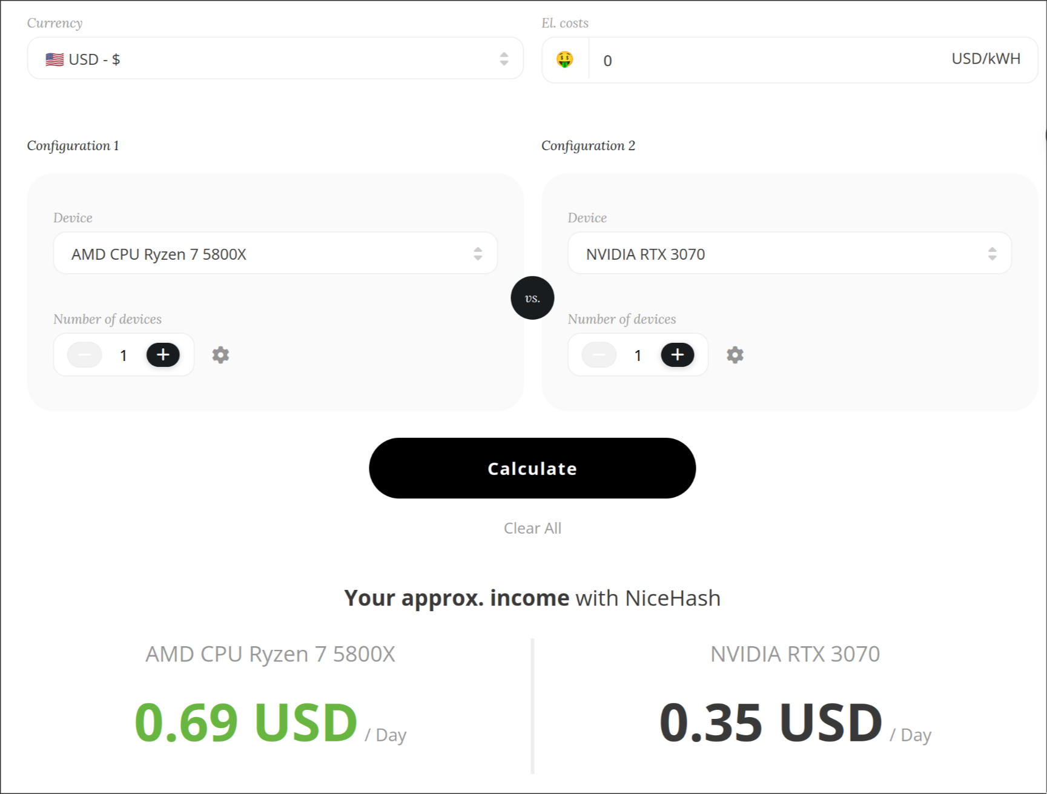Decrease Ryzen 7 5800X device count
The height and width of the screenshot is (794, 1047).
85,355
